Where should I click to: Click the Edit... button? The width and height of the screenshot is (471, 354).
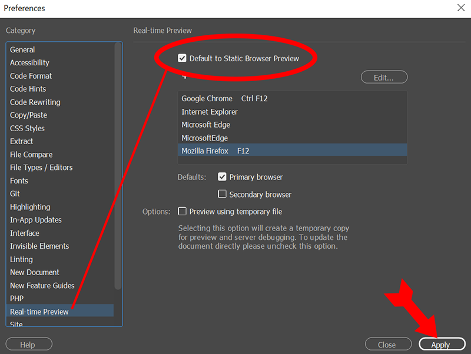tap(384, 78)
